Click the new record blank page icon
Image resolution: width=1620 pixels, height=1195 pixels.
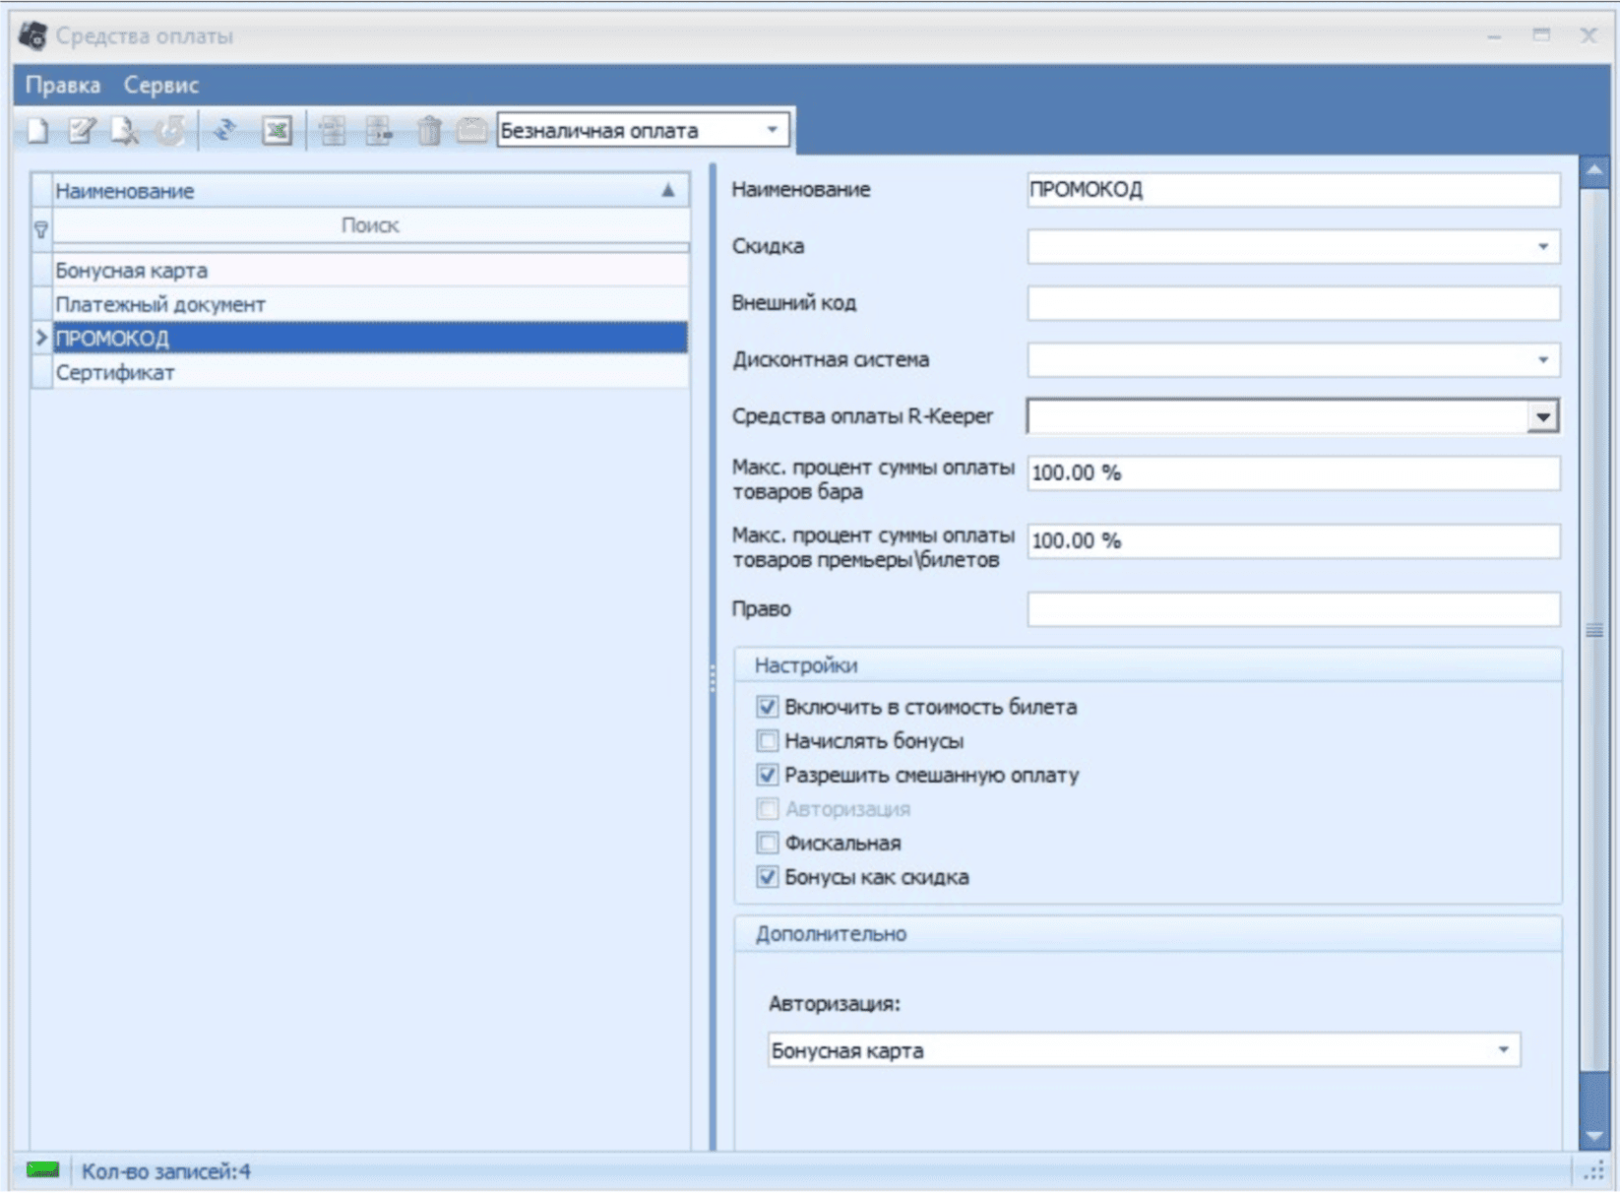[37, 130]
